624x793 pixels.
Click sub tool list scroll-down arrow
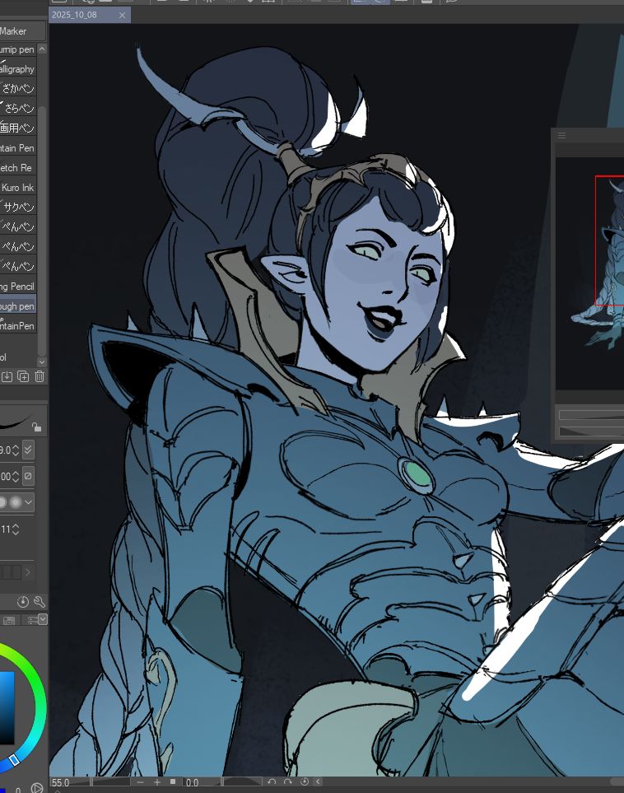[x=42, y=362]
